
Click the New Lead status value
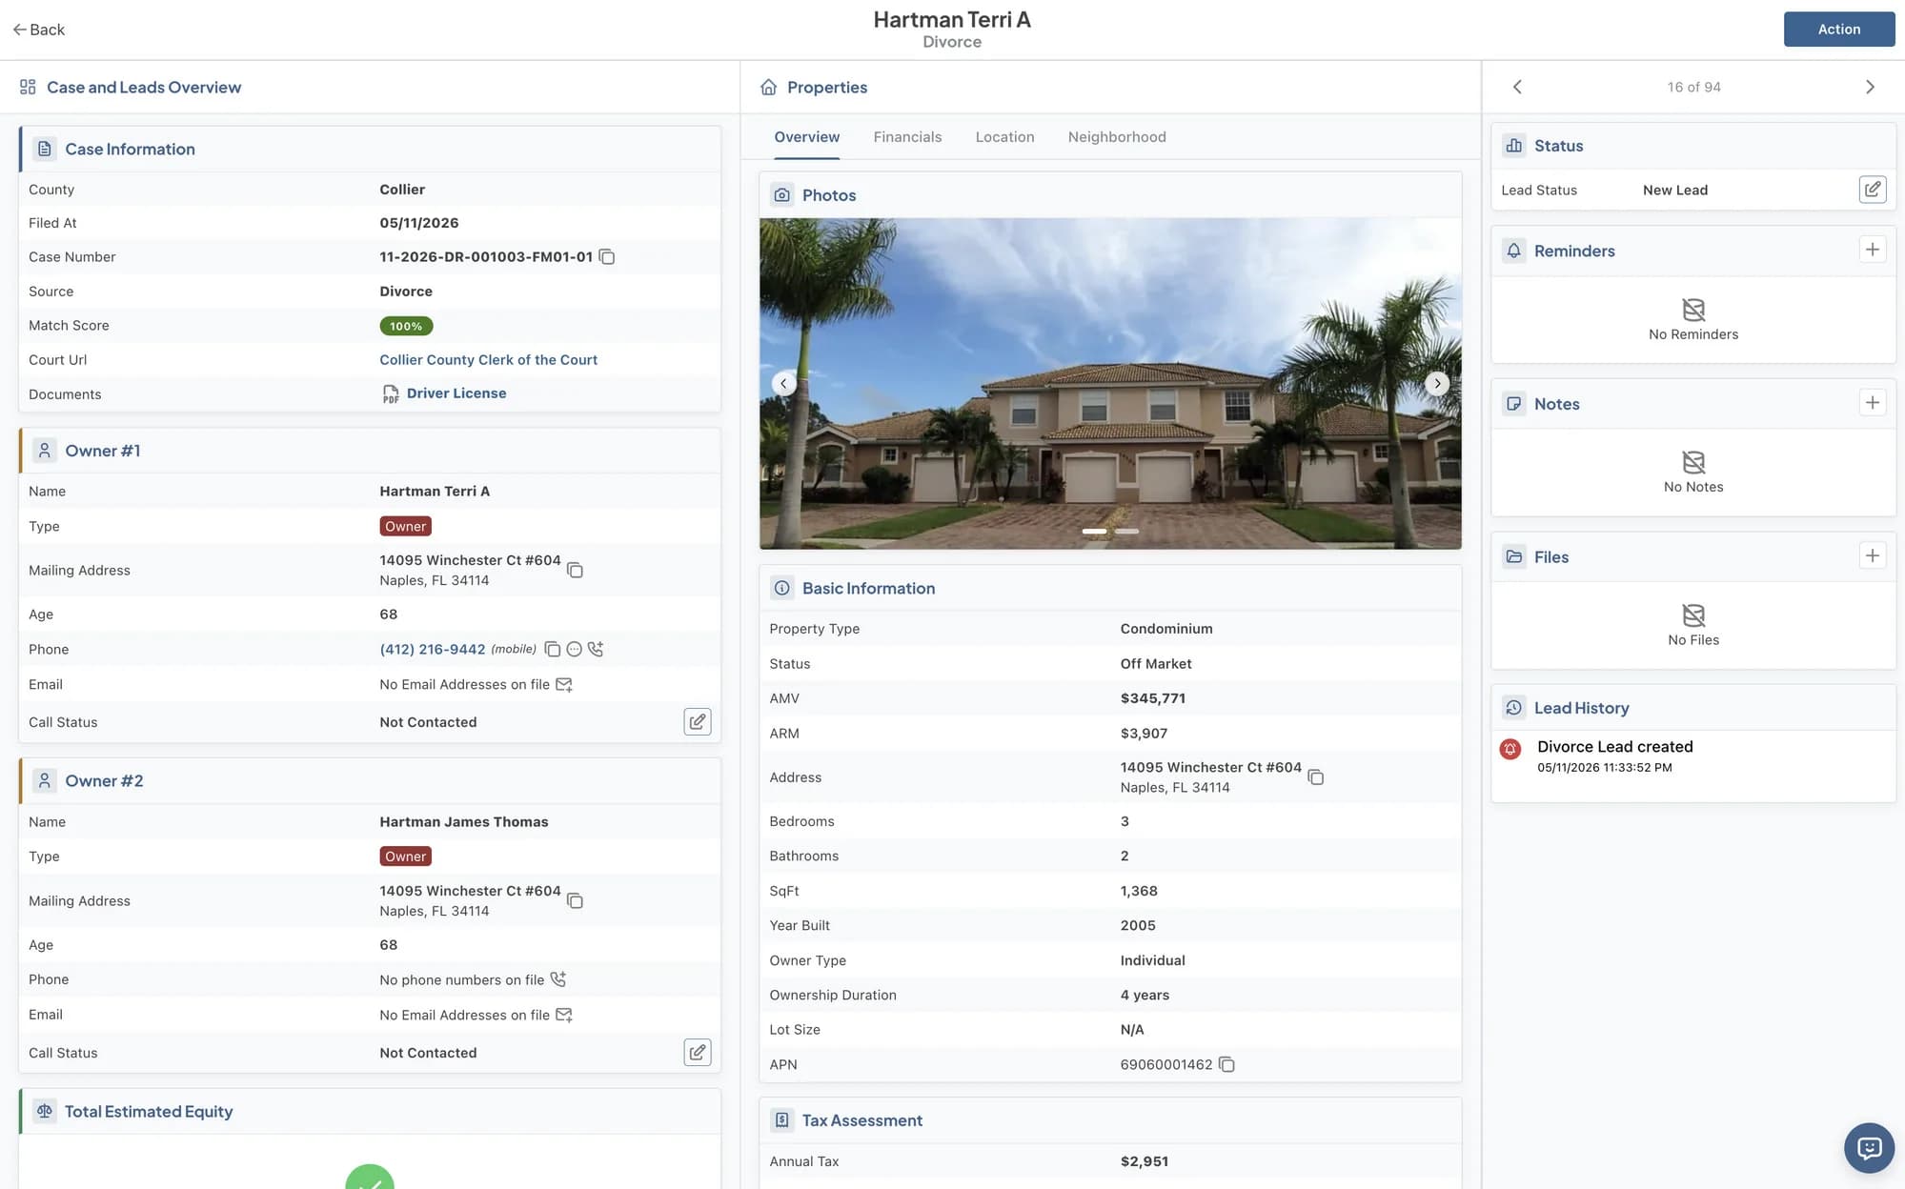pos(1675,190)
